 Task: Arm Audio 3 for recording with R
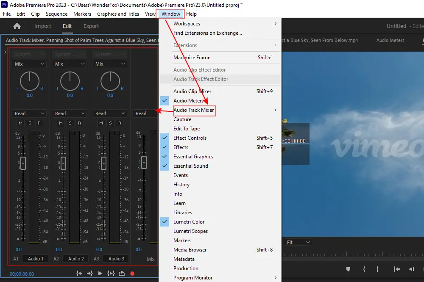coord(120,123)
